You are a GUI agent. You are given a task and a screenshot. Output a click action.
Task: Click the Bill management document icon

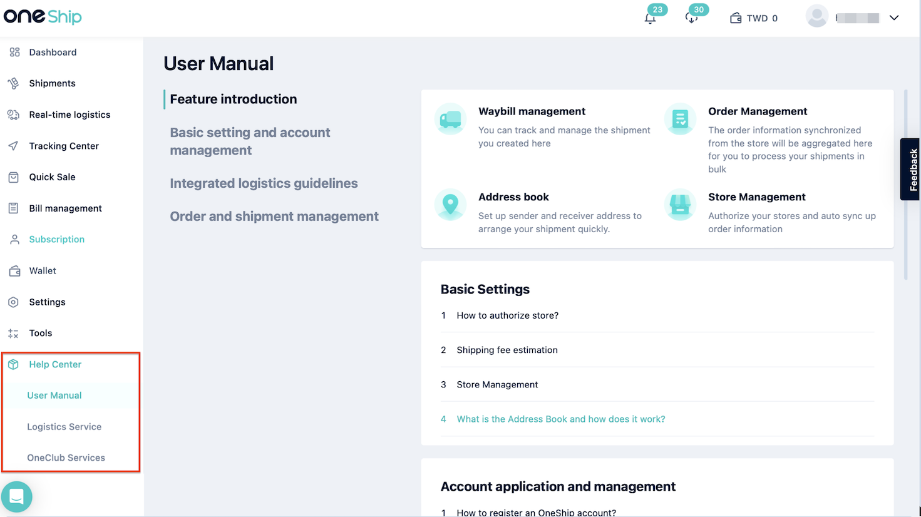point(14,208)
